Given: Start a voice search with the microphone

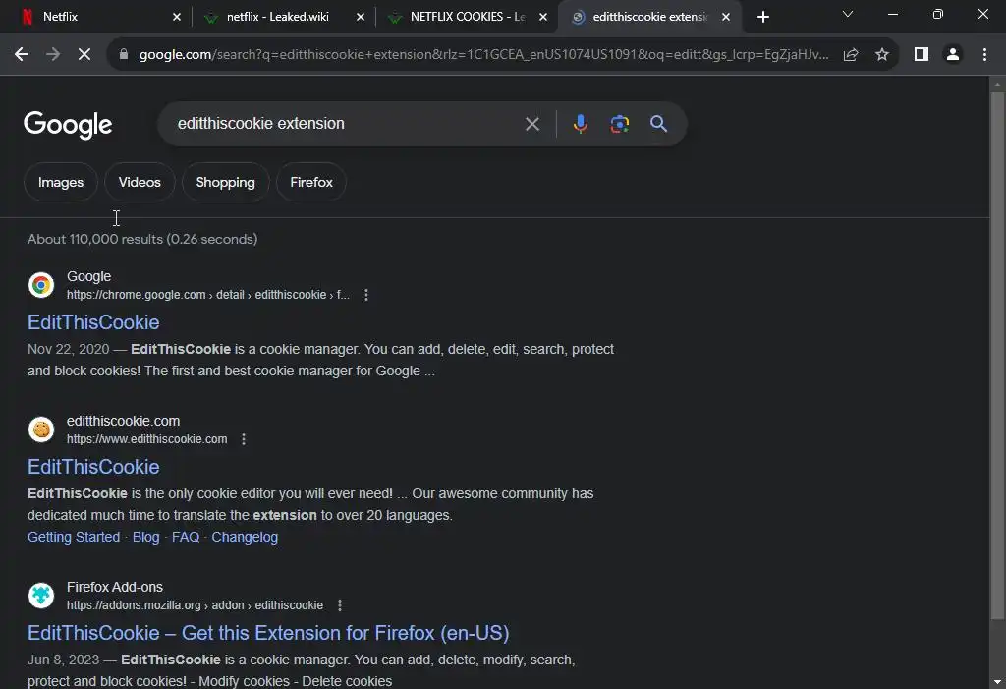Looking at the screenshot, I should pos(580,124).
